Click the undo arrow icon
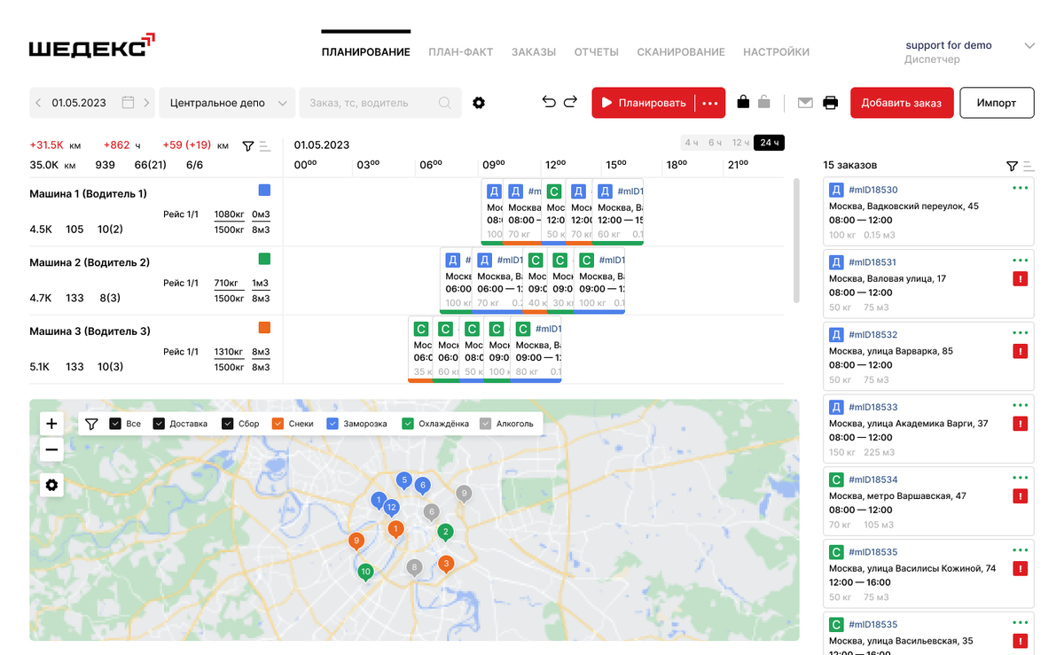1064x655 pixels. click(x=549, y=102)
